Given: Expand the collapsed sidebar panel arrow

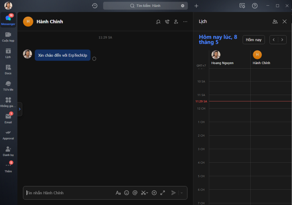Looking at the screenshot, I should coord(19,109).
